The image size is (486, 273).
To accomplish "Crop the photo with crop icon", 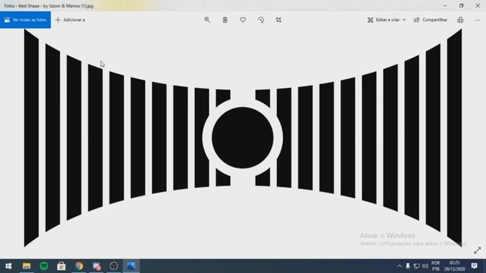I will pos(279,20).
